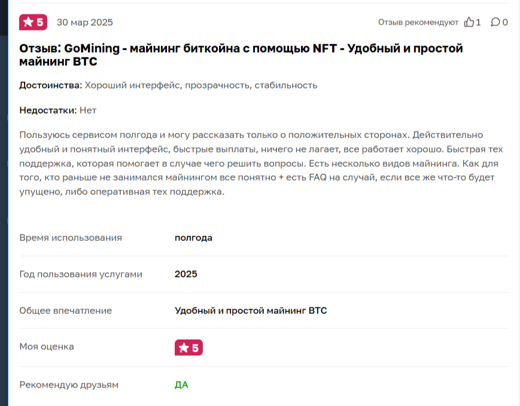Click the Моя оценка row label
Screen dimensions: 520x406
47,346
